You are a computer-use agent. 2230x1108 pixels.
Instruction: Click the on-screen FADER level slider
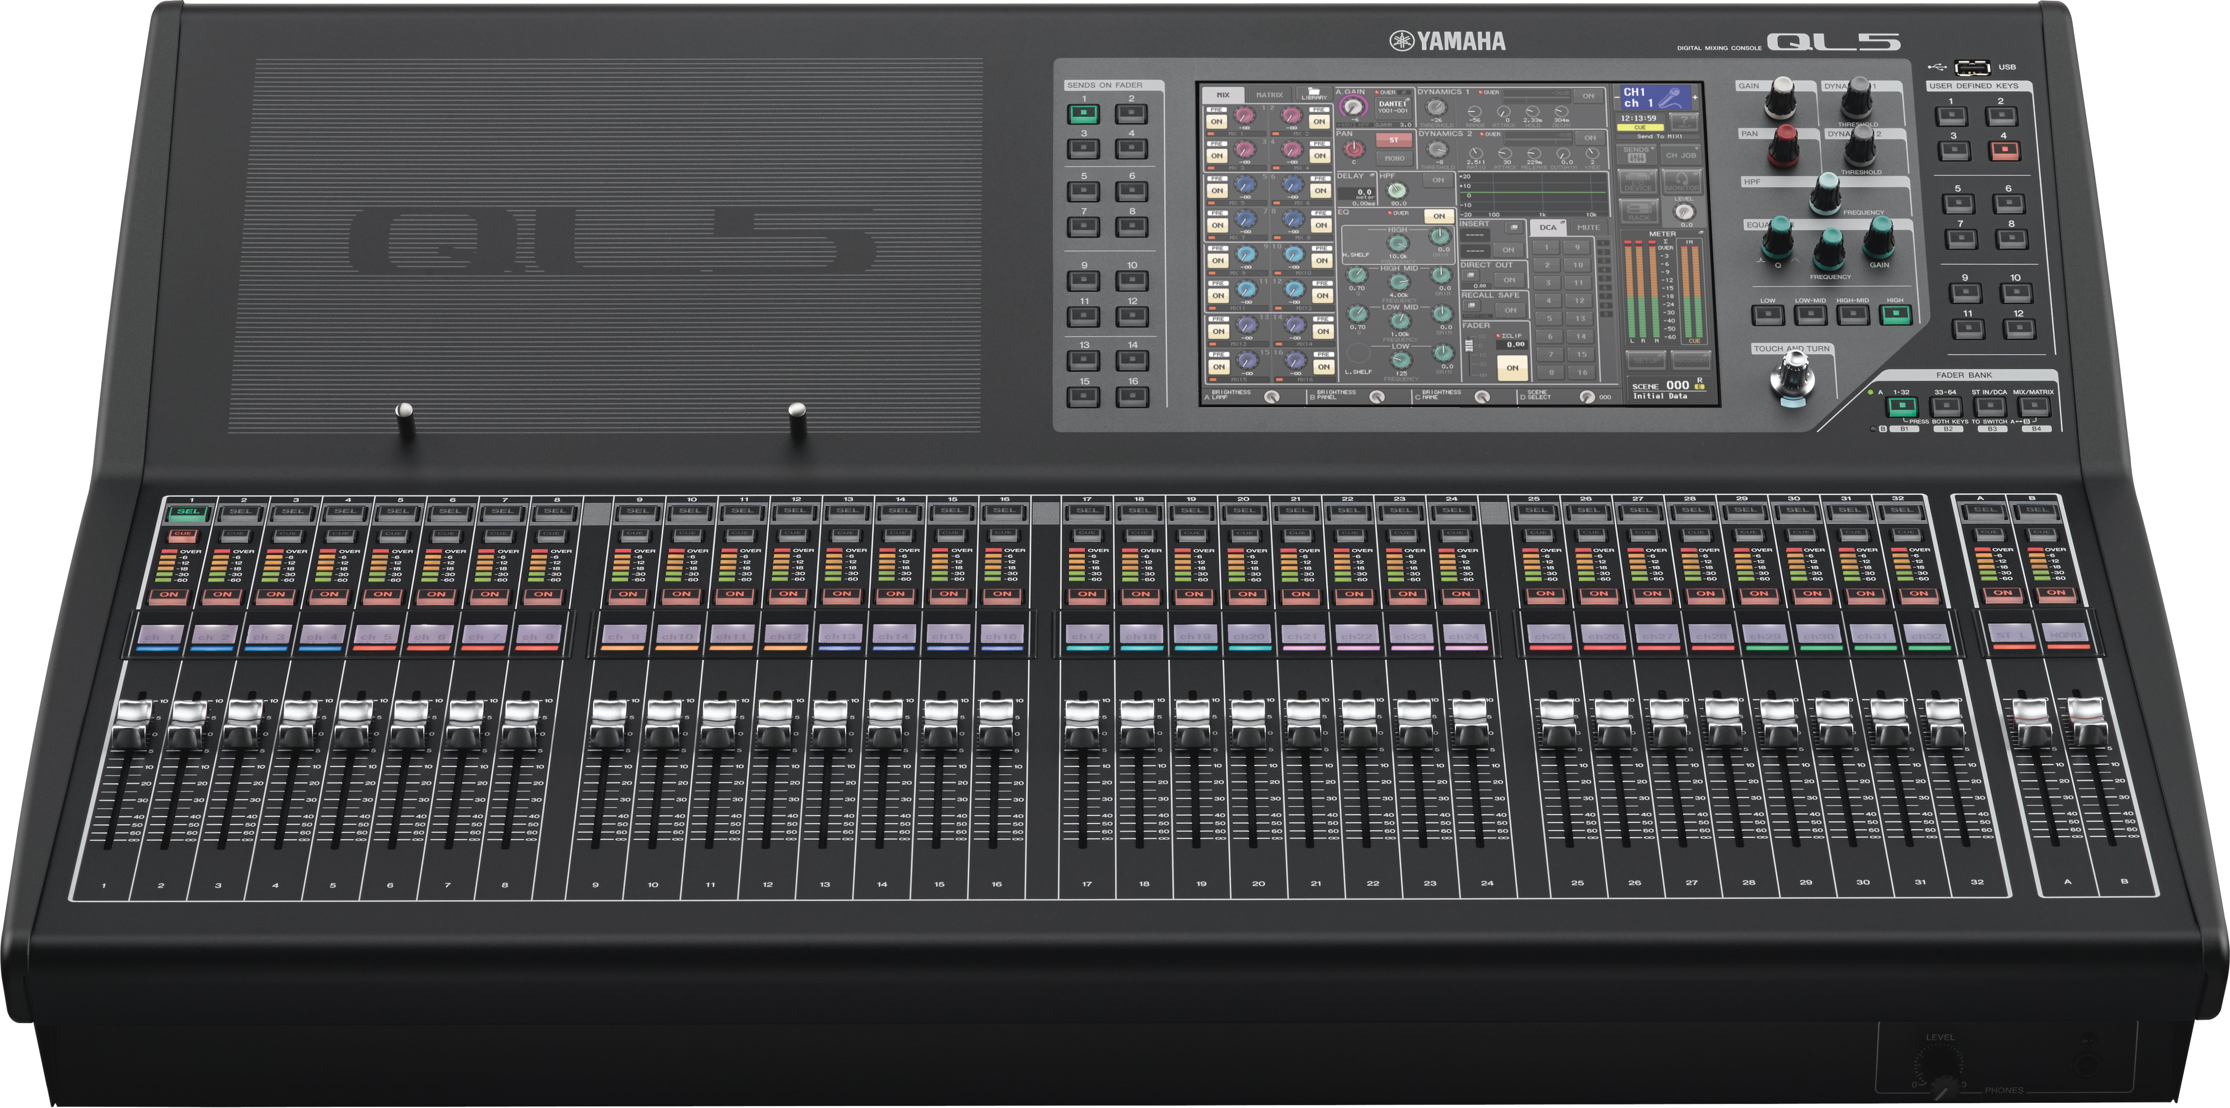pyautogui.click(x=1469, y=345)
